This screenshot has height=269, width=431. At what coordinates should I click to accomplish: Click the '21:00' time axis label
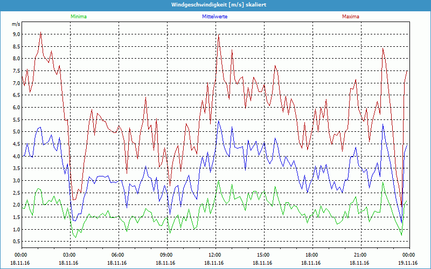pyautogui.click(x=361, y=255)
